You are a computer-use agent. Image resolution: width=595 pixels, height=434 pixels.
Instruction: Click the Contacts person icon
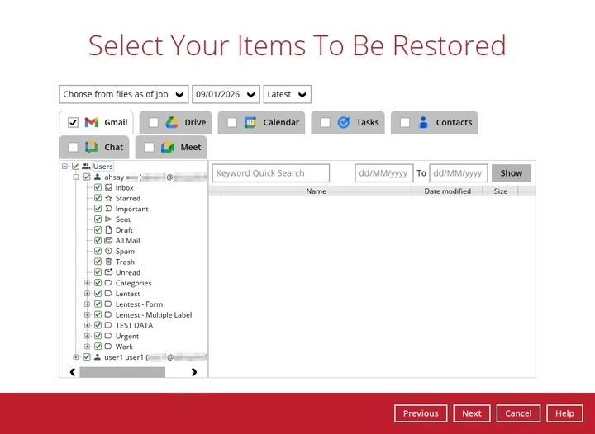[x=423, y=122]
